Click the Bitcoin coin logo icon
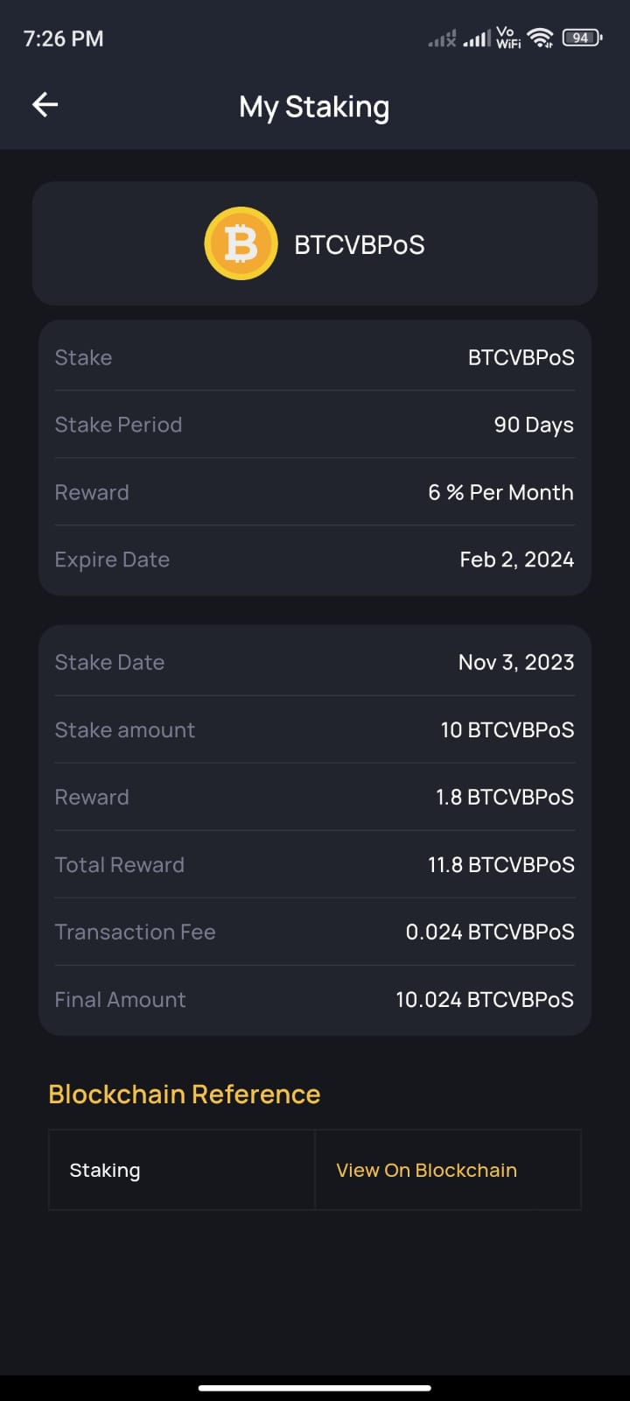 pyautogui.click(x=241, y=244)
